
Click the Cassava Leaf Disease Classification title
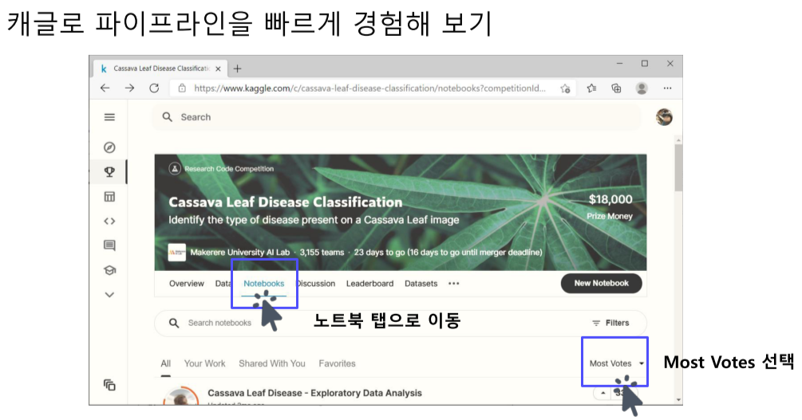pyautogui.click(x=286, y=202)
